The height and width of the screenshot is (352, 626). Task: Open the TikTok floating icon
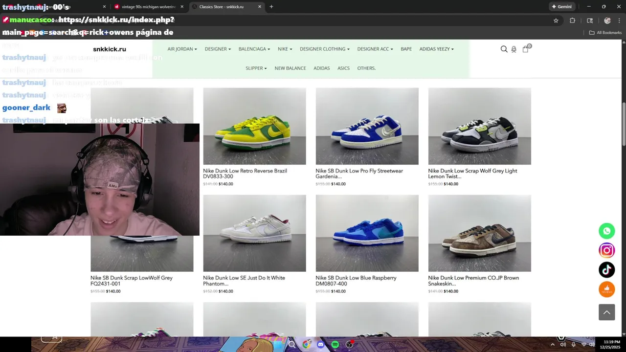[x=607, y=270]
